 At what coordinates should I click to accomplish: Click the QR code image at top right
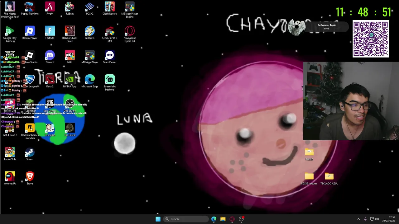371,39
